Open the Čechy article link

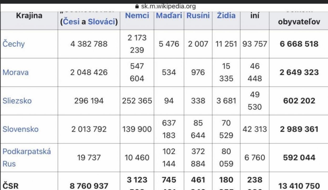point(13,44)
